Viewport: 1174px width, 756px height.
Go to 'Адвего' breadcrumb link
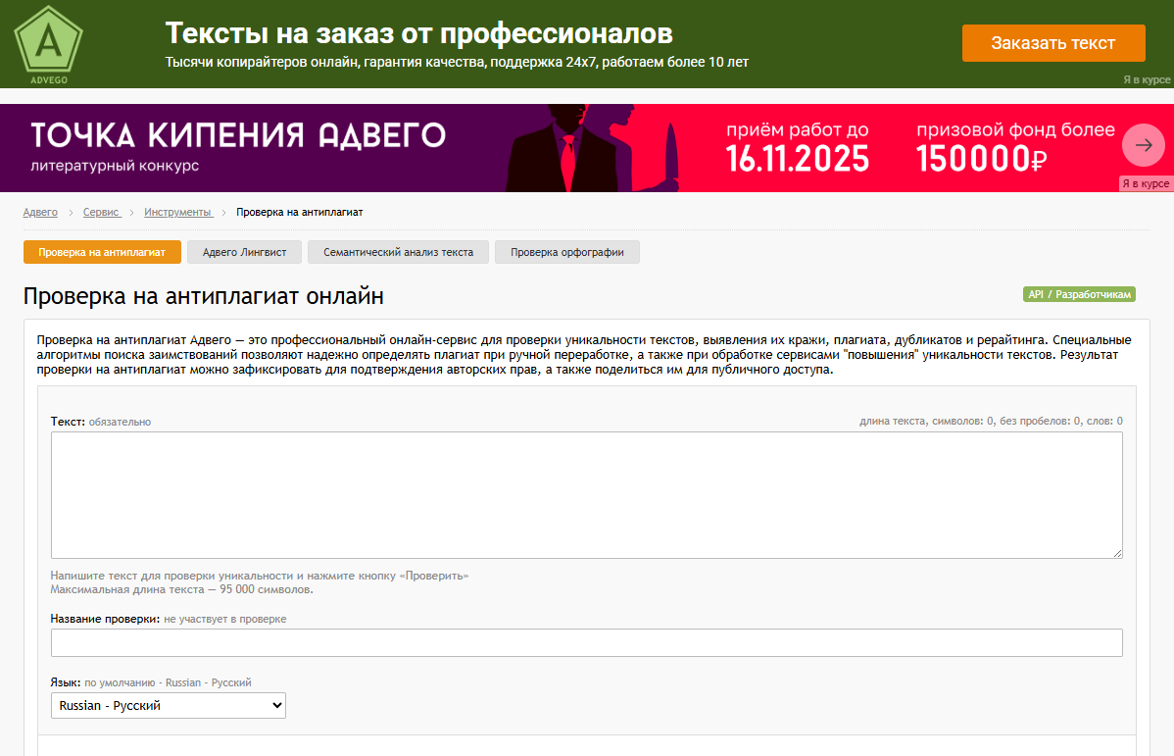[x=40, y=212]
